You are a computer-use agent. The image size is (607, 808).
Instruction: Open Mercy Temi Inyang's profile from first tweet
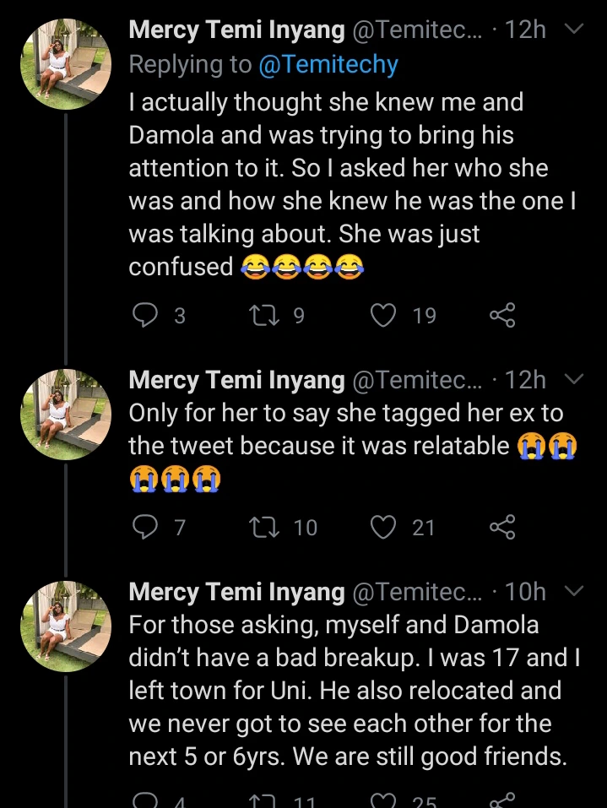[236, 30]
